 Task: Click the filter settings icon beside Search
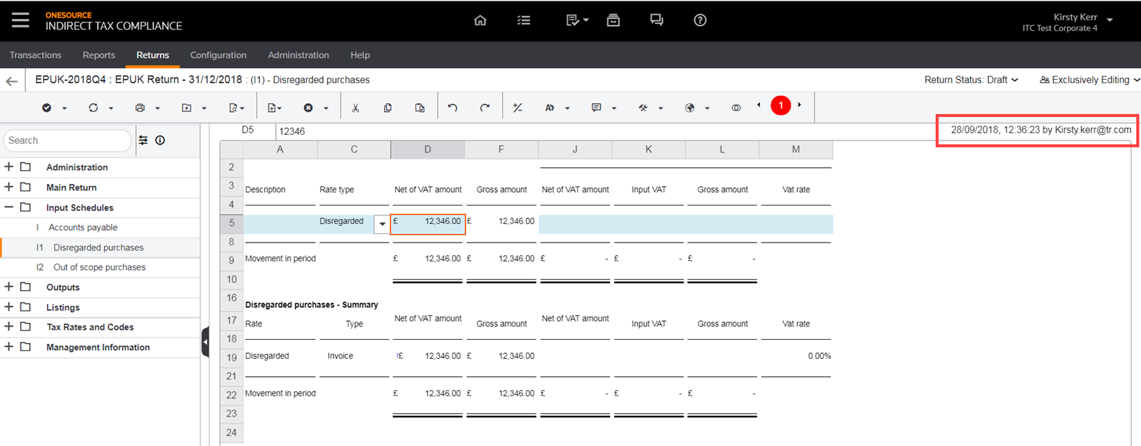[x=143, y=141]
